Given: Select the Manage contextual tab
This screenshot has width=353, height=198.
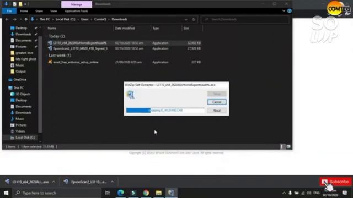Looking at the screenshot, I should (77, 4).
